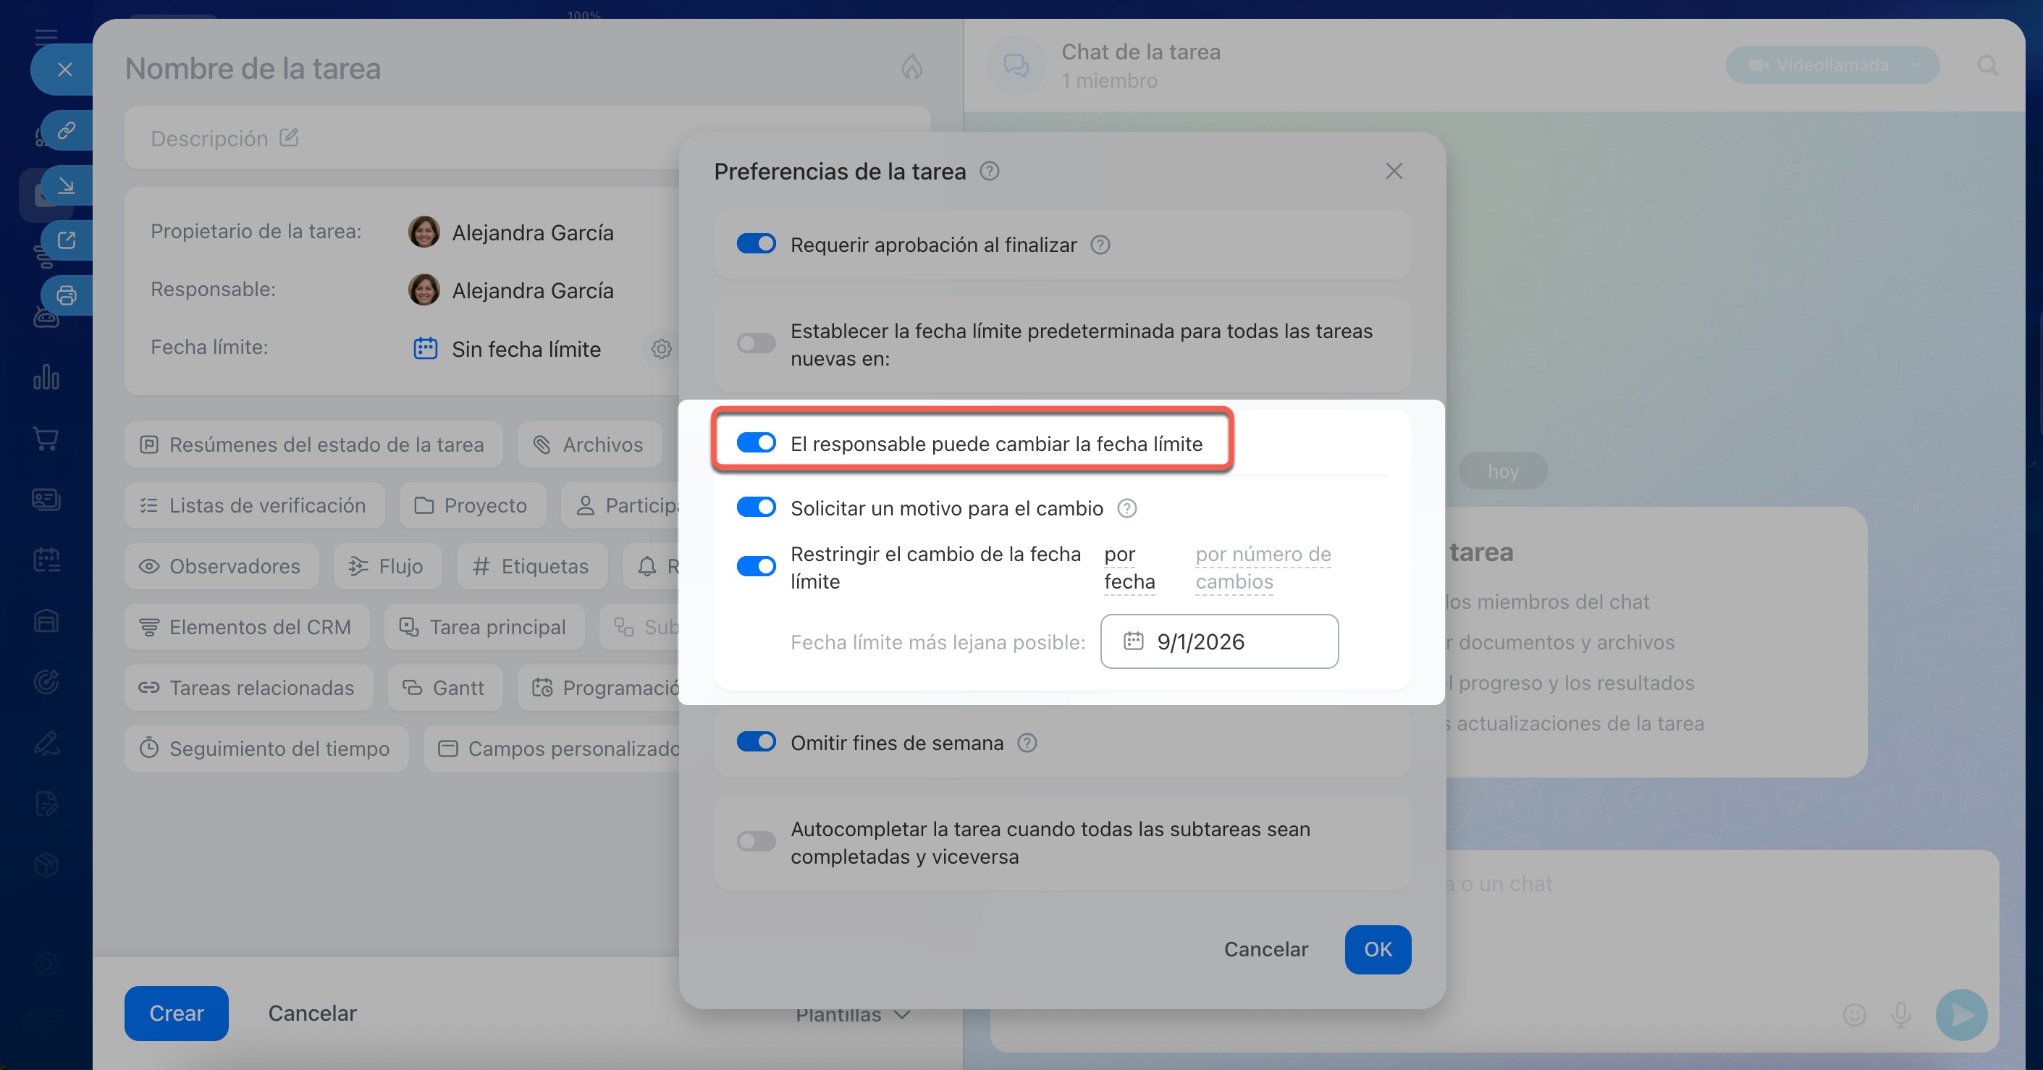Disable Requerir aprobación al finalizar toggle
2043x1070 pixels.
click(755, 244)
